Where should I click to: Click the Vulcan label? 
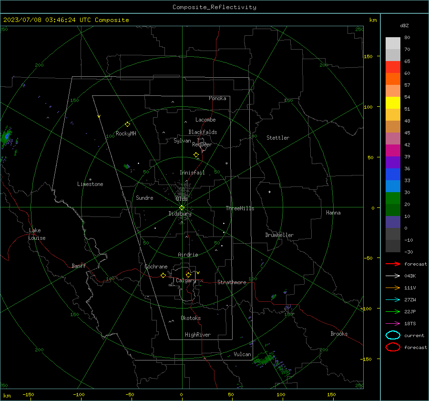click(242, 354)
